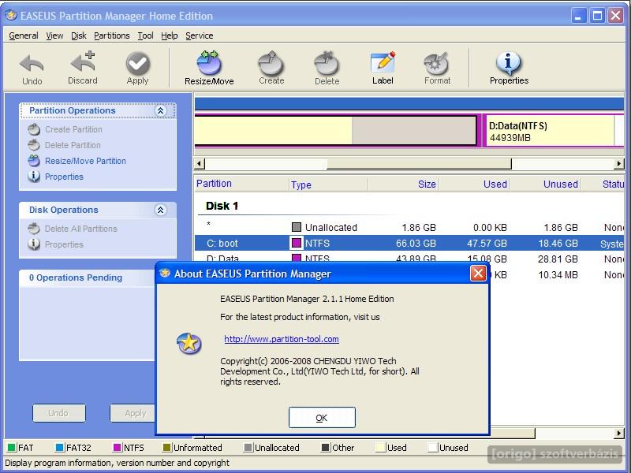Click the disk map scrollbar left arrow
The width and height of the screenshot is (631, 473).
(x=200, y=164)
